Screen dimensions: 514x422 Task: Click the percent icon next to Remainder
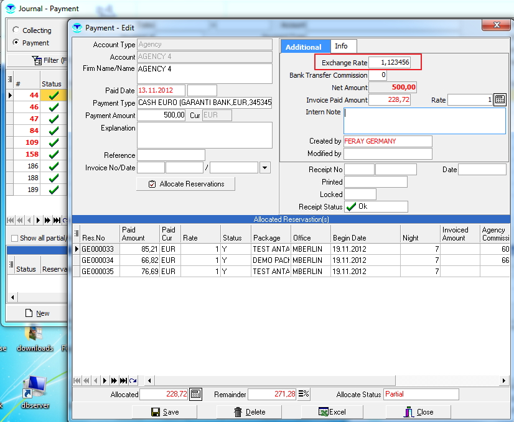(x=304, y=394)
